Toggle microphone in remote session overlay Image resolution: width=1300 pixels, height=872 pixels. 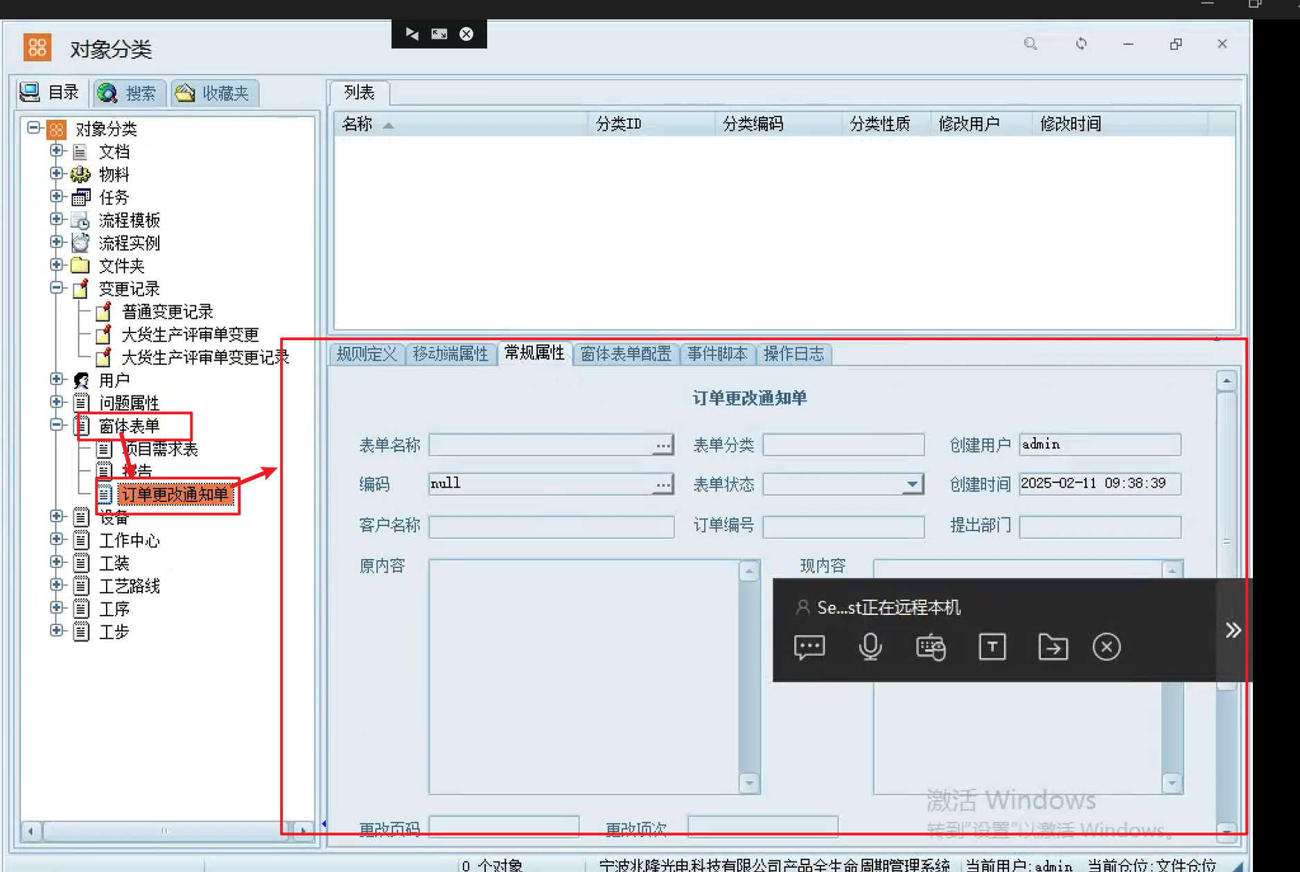870,647
